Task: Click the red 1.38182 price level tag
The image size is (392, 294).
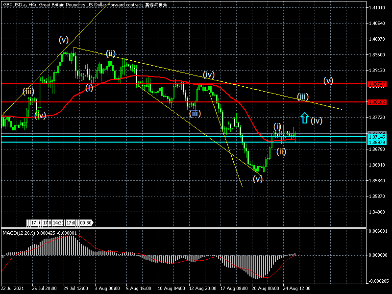Action: (377, 102)
